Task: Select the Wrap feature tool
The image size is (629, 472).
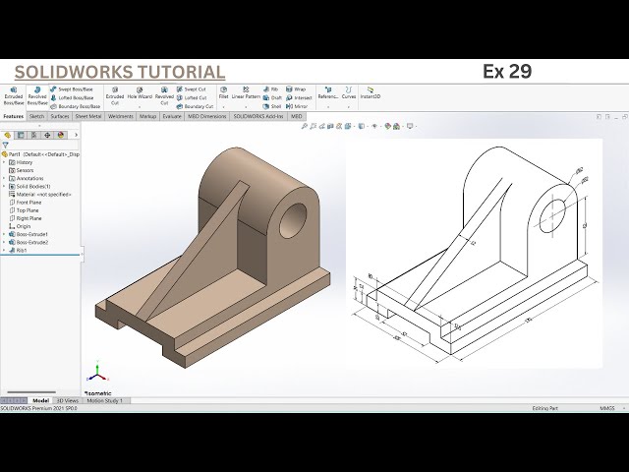Action: pyautogui.click(x=296, y=89)
